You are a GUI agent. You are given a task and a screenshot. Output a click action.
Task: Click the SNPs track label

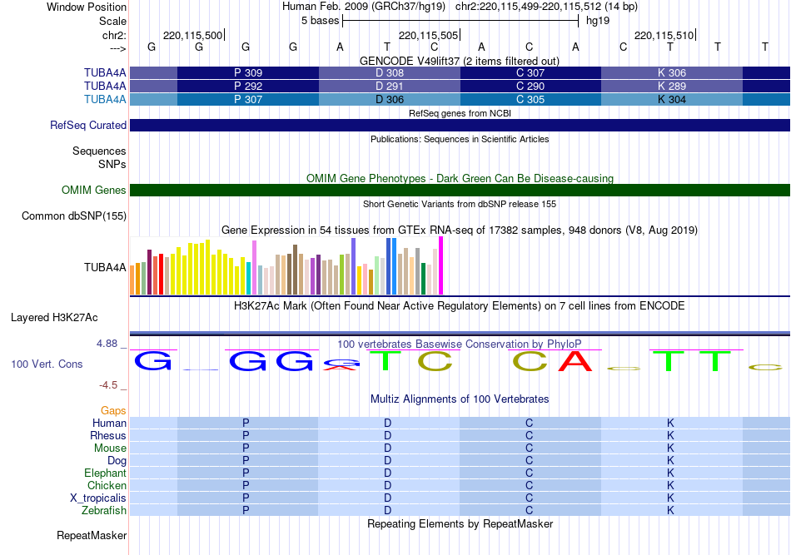[112, 164]
